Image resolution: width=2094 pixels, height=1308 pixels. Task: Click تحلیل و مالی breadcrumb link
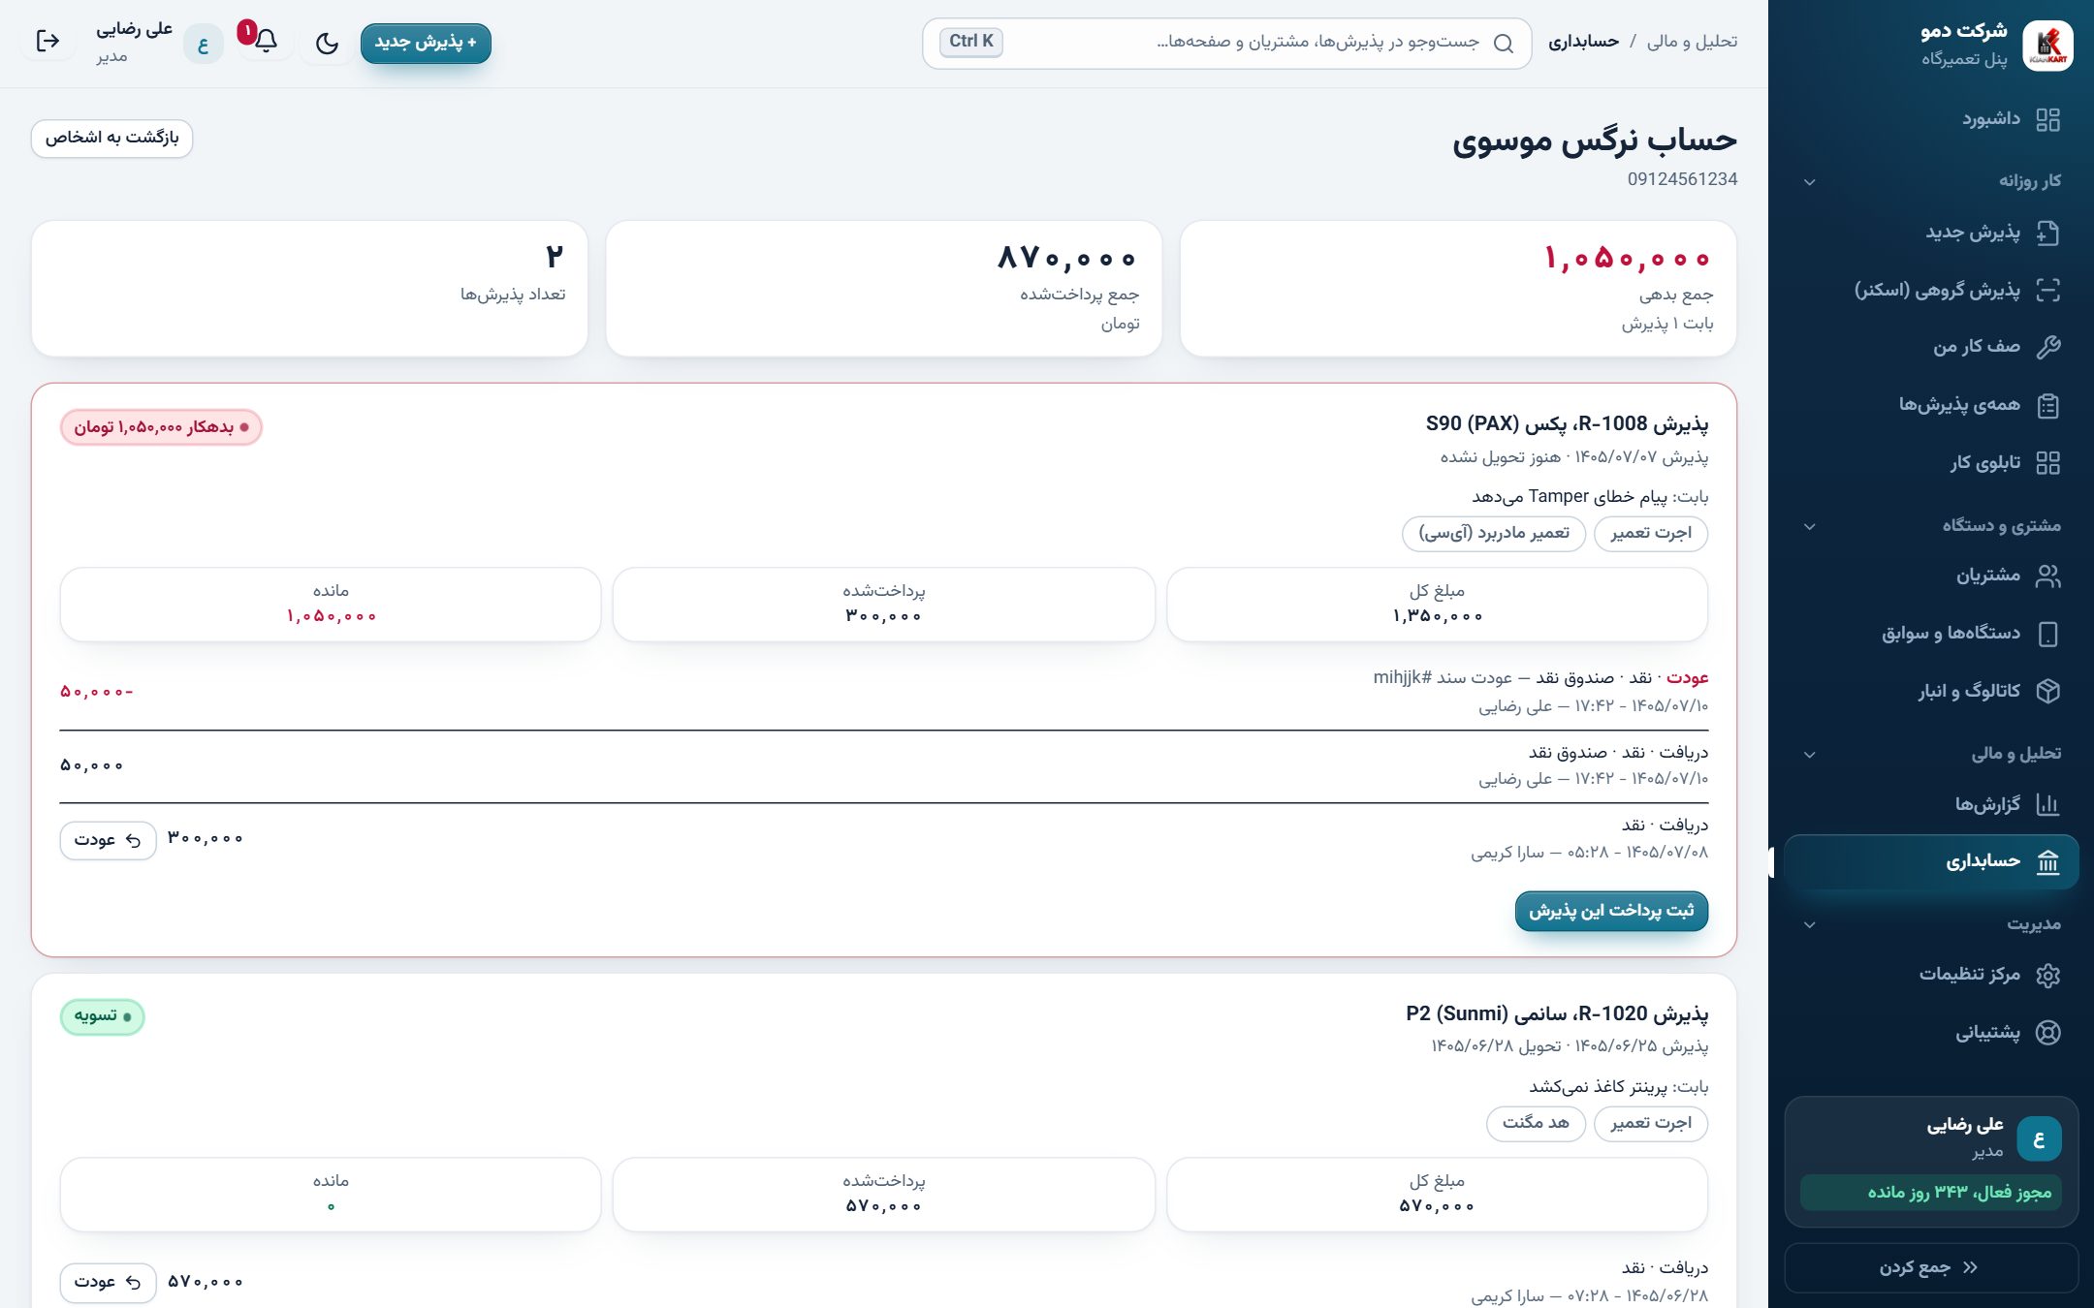click(x=1692, y=41)
